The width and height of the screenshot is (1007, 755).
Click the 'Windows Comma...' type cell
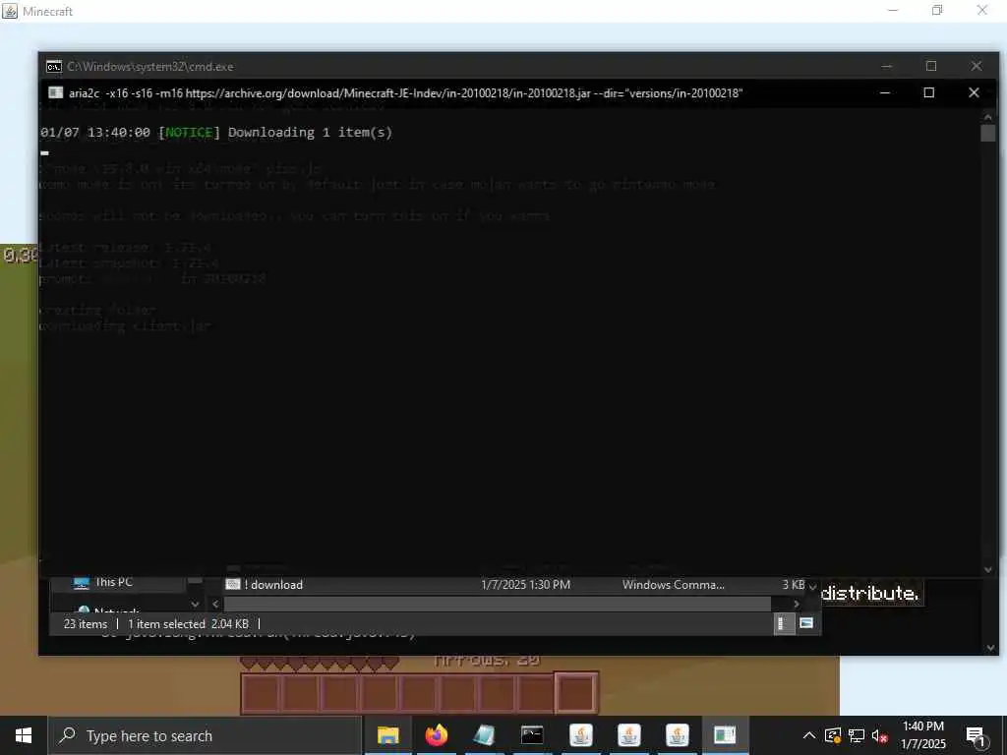[673, 585]
